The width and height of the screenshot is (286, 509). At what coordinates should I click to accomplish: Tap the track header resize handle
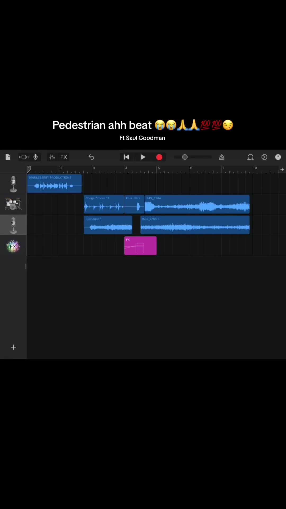(x=26, y=266)
